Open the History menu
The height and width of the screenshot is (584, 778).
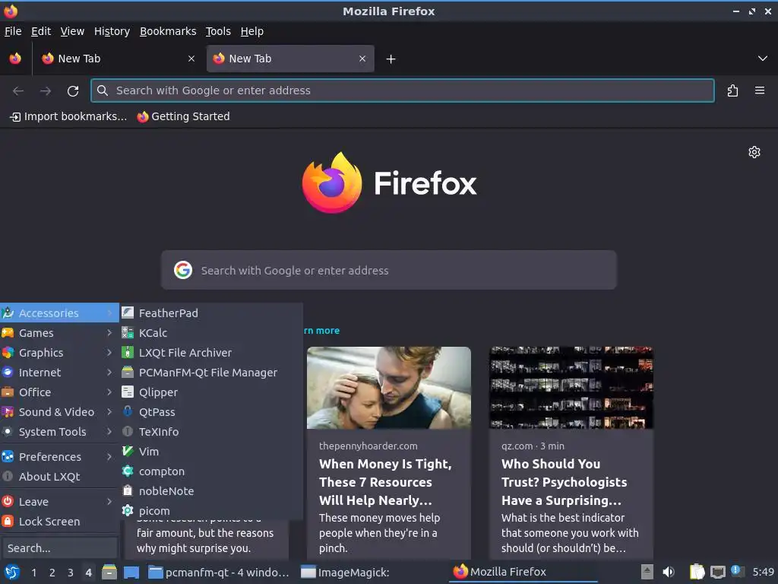point(112,31)
